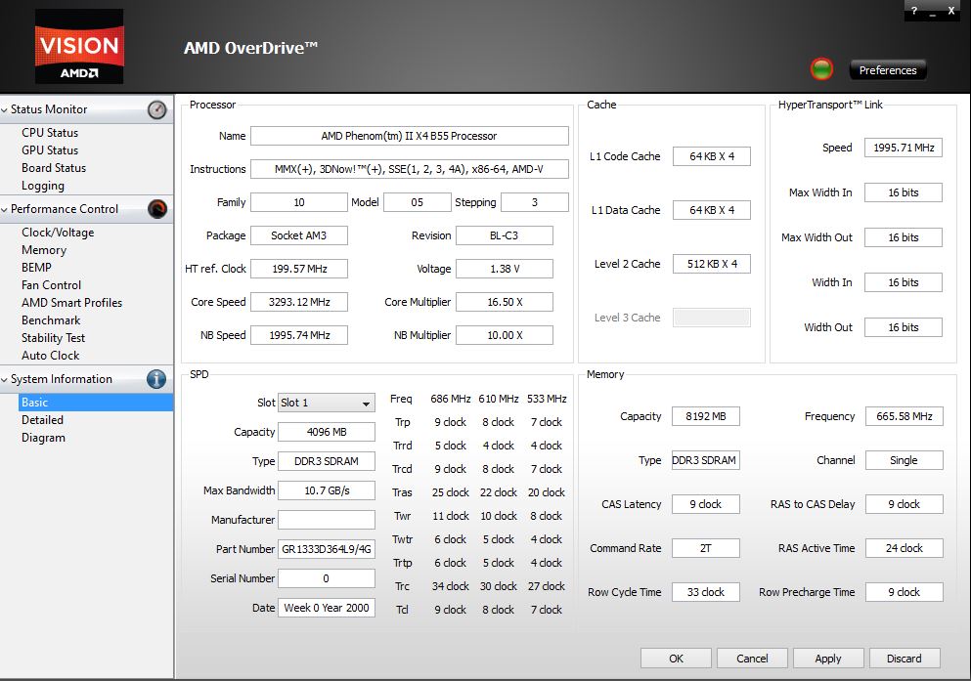Click the HyperTransport Speed 1995.71 MHz field

pos(904,148)
